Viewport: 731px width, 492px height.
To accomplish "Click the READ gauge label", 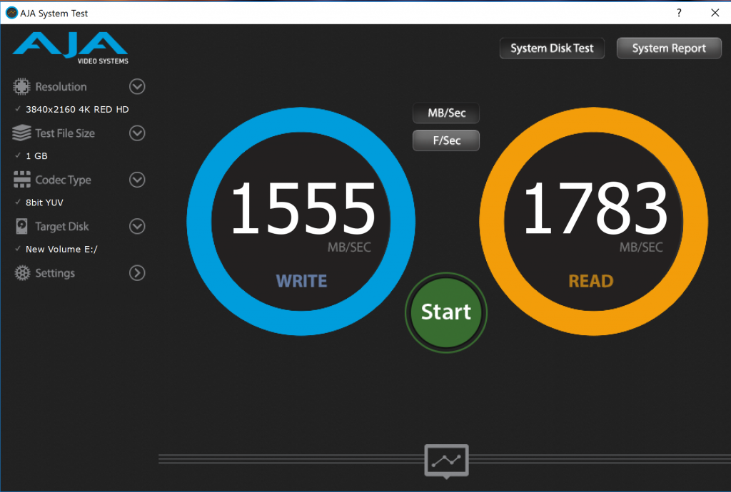I will (590, 281).
